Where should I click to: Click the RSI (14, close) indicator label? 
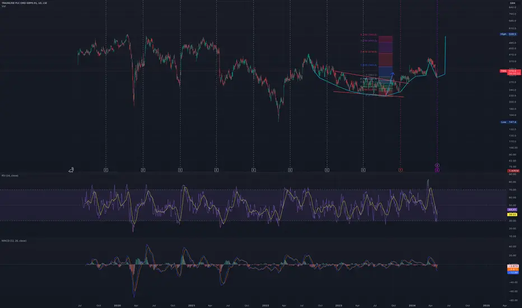click(10, 175)
